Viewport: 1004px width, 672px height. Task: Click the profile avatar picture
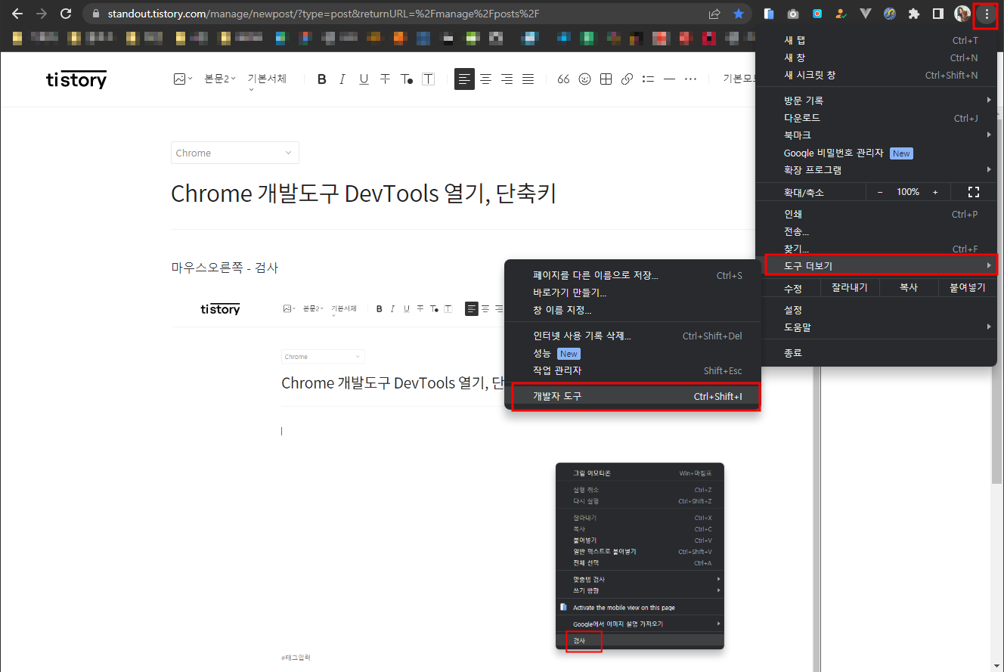pyautogui.click(x=962, y=14)
